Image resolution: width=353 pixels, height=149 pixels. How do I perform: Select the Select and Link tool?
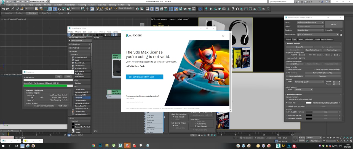13,9
